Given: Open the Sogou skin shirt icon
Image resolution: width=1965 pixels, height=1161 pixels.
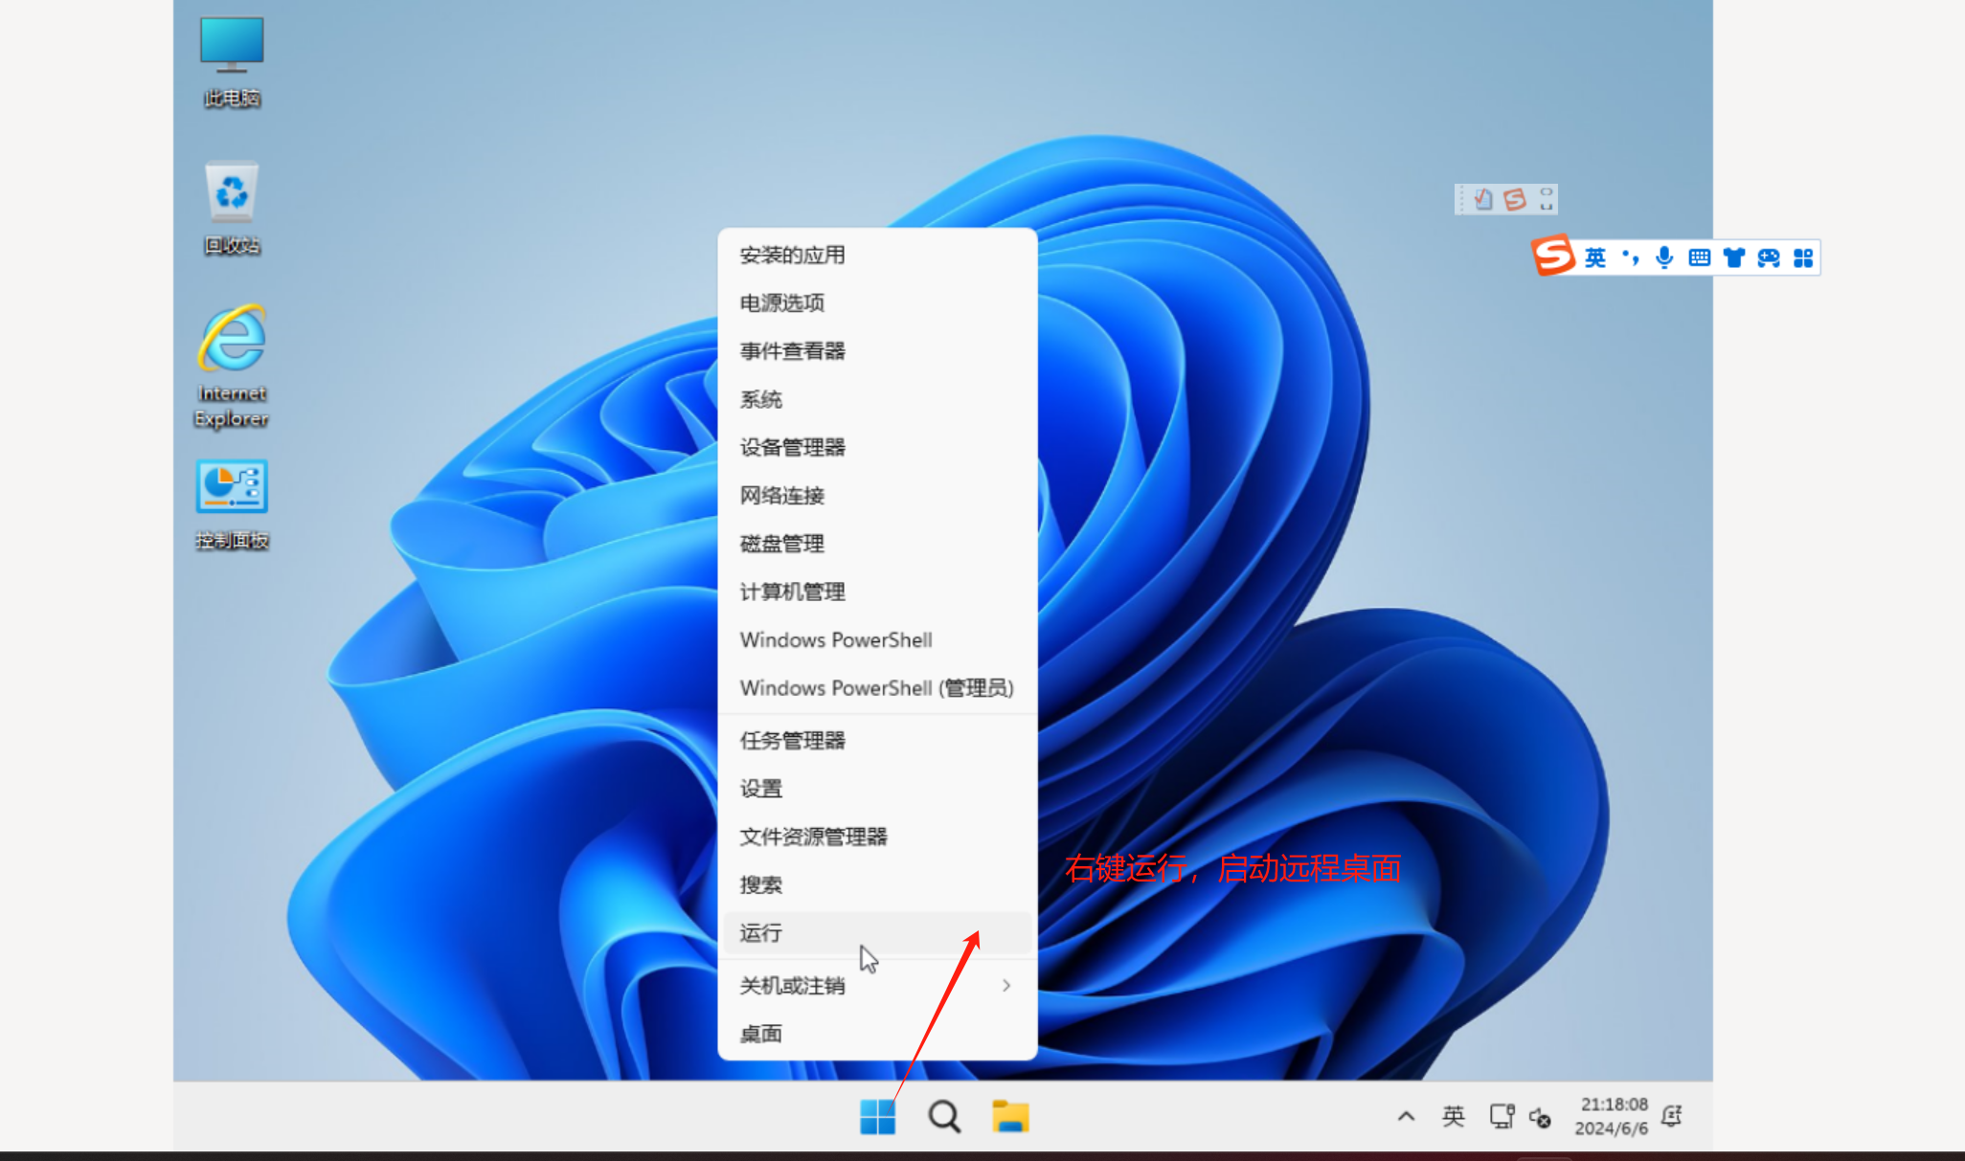Looking at the screenshot, I should pyautogui.click(x=1733, y=257).
